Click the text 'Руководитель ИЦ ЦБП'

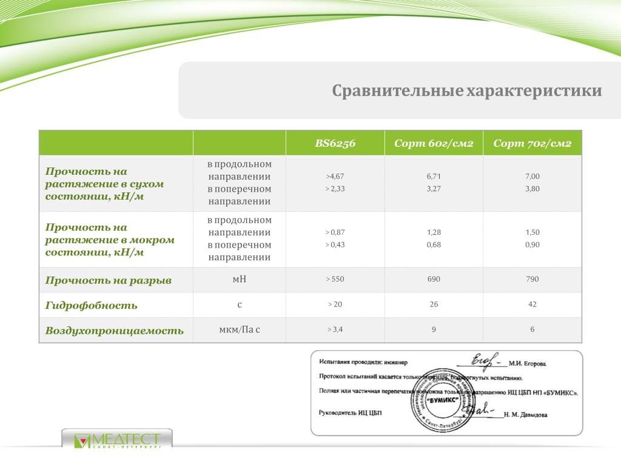350,413
